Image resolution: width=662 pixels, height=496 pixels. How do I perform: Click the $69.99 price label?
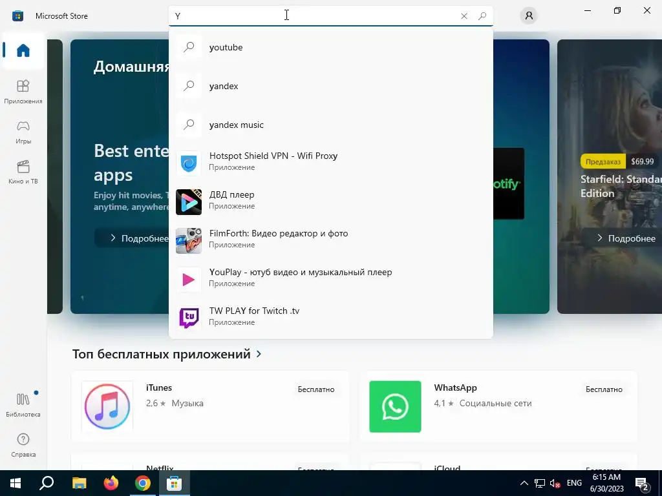pos(642,161)
